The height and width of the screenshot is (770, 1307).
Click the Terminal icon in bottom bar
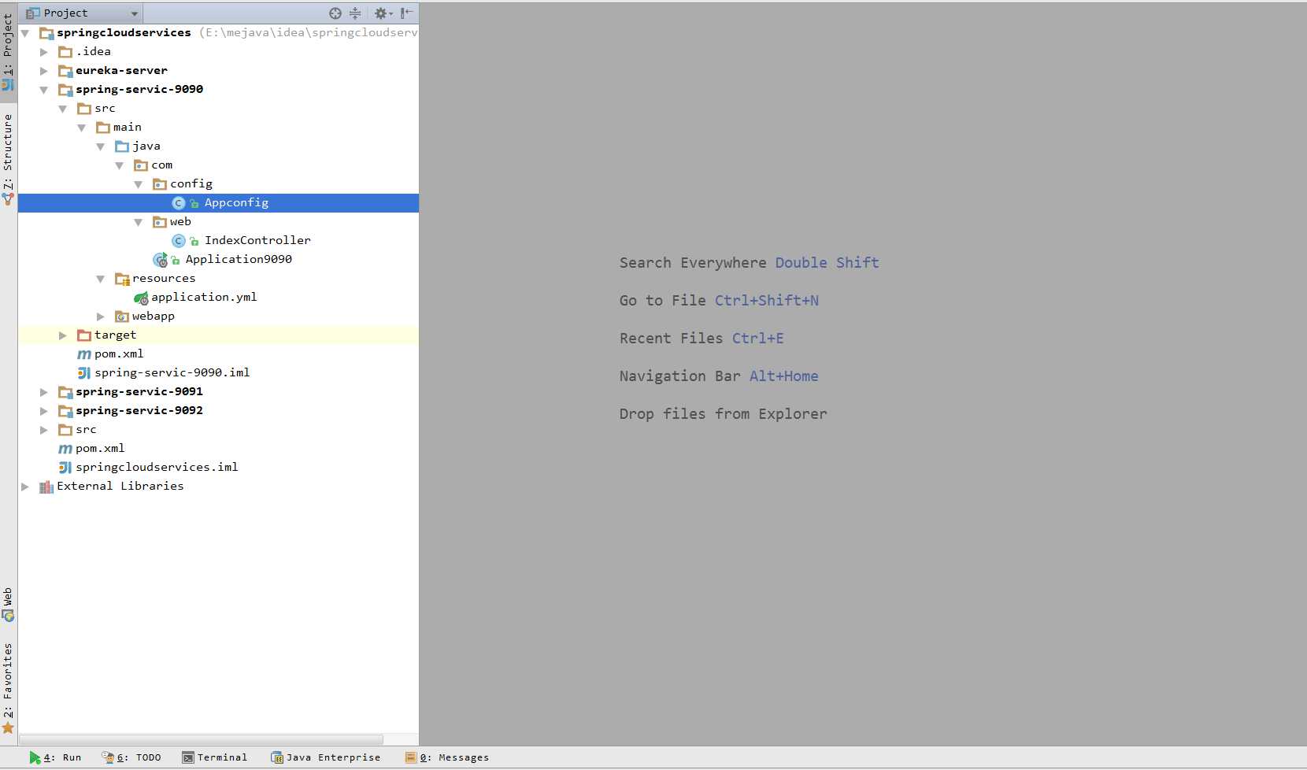(188, 757)
